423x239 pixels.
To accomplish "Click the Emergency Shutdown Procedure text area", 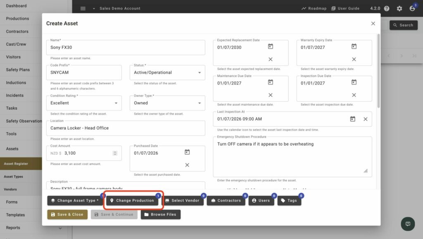I will tap(292, 157).
